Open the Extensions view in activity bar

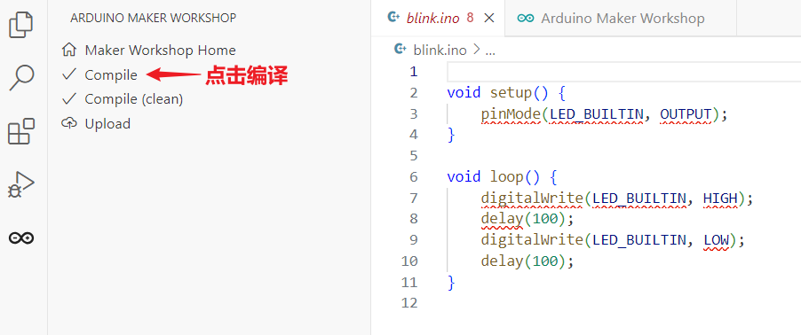(x=21, y=131)
